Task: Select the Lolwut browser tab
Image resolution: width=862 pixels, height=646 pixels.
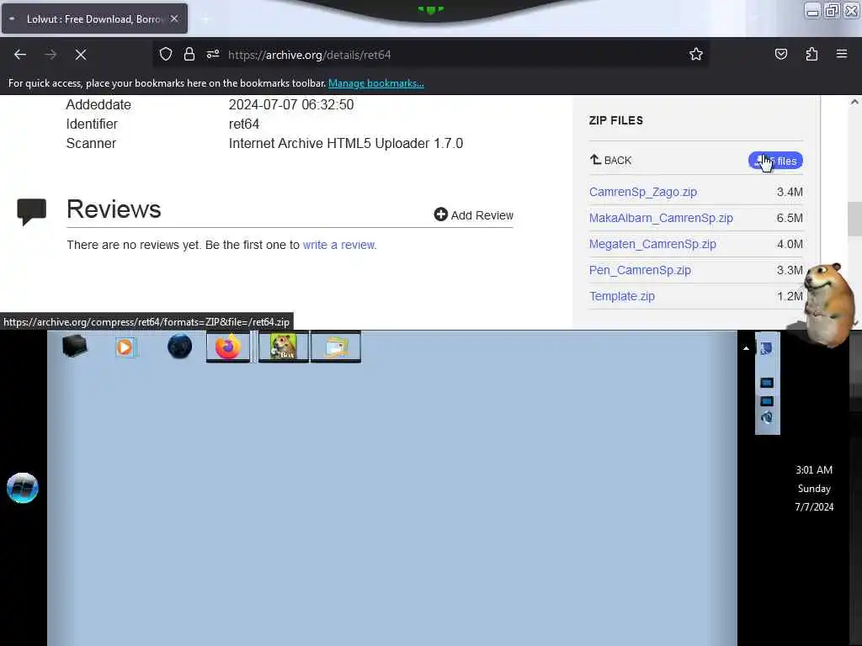Action: click(x=94, y=19)
